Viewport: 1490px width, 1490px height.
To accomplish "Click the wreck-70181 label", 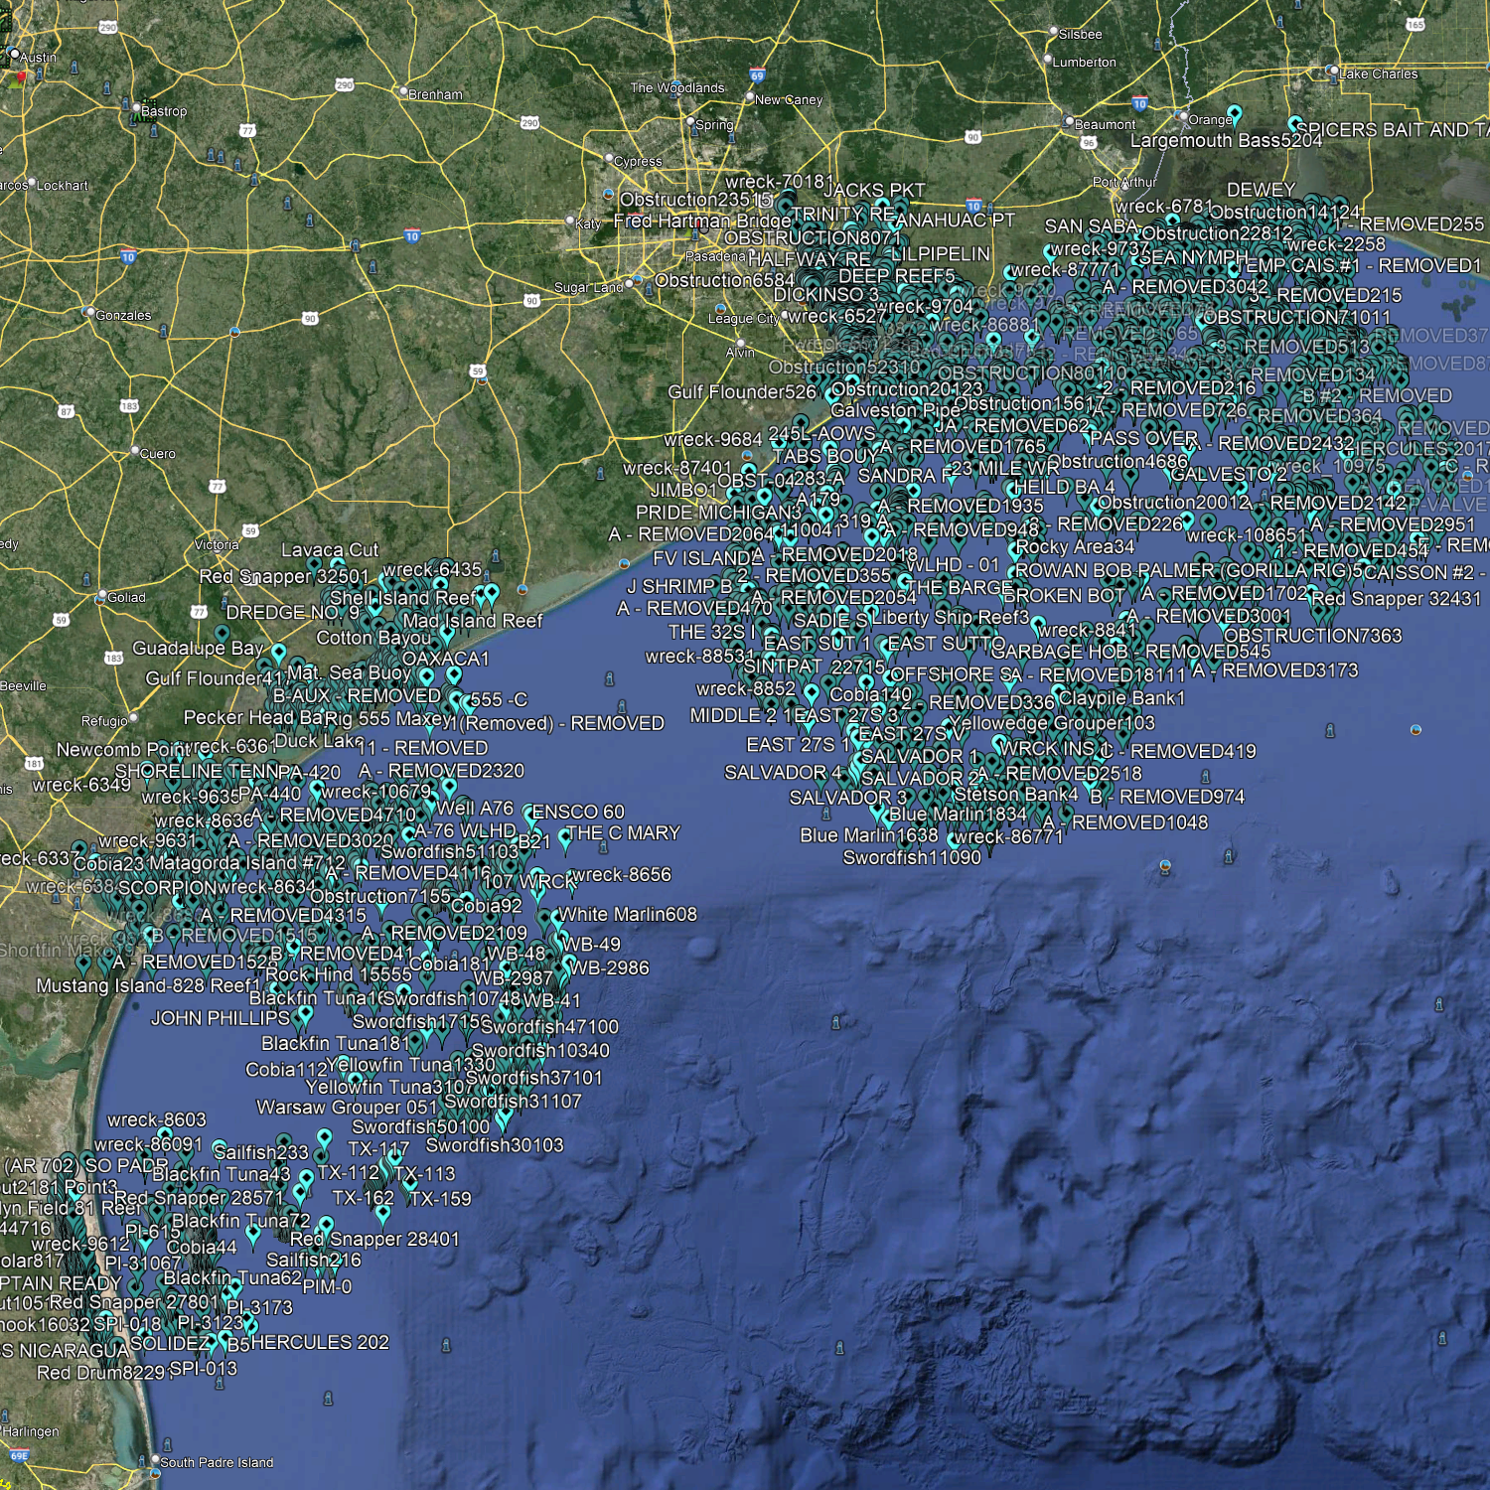I will (x=780, y=182).
